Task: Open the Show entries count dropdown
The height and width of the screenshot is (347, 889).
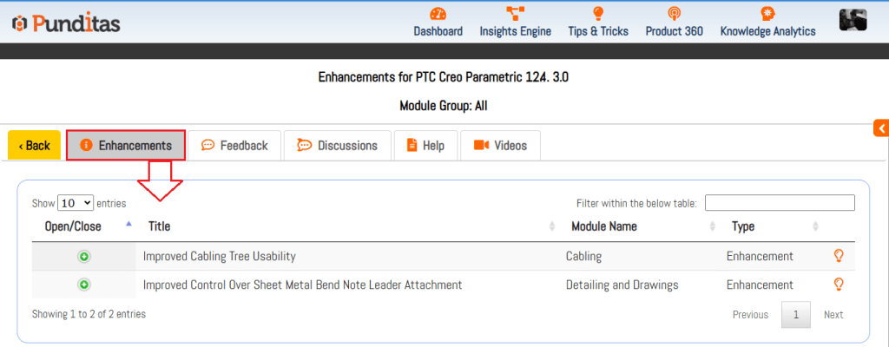Action: coord(76,203)
